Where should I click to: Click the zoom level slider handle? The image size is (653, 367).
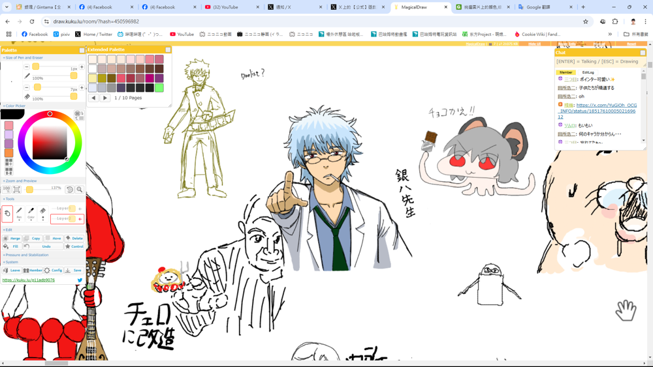[29, 190]
